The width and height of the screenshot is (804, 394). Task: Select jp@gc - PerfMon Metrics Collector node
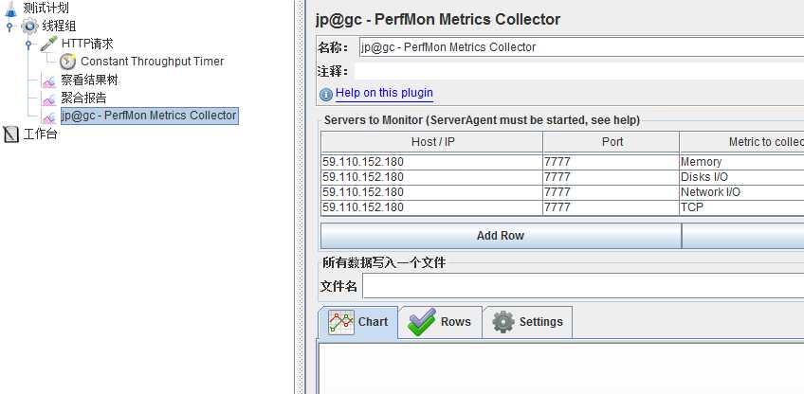pyautogui.click(x=149, y=116)
